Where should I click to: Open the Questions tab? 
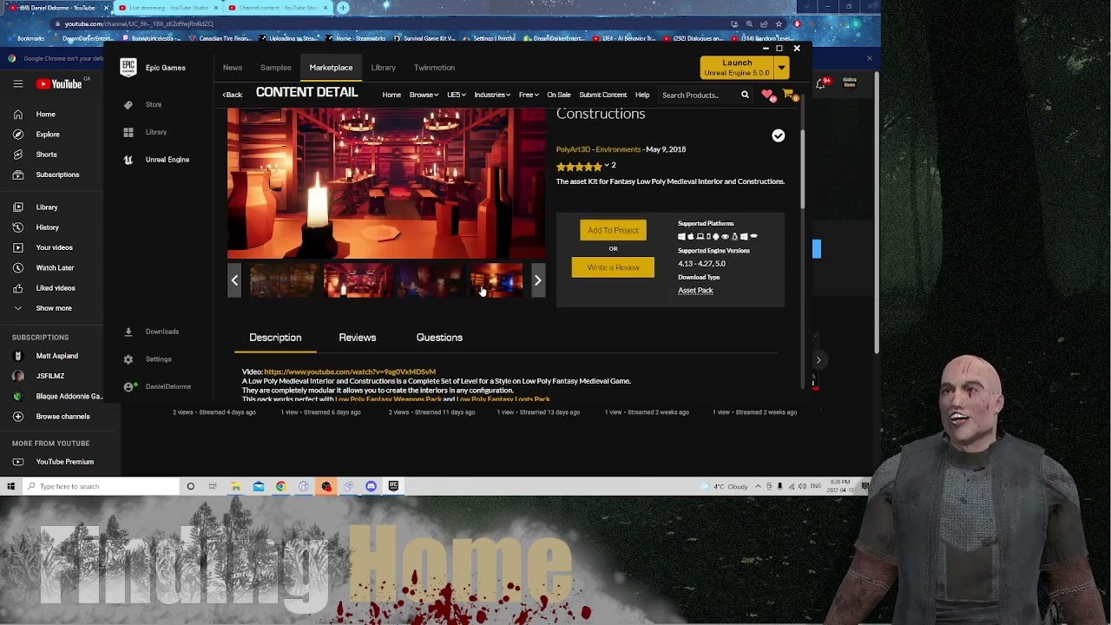(439, 338)
